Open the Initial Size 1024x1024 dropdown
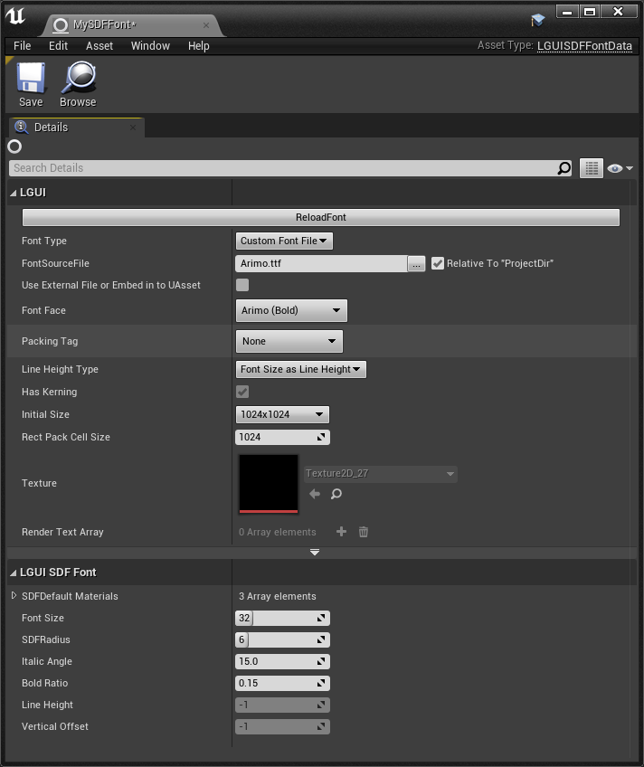644x767 pixels. coord(282,414)
